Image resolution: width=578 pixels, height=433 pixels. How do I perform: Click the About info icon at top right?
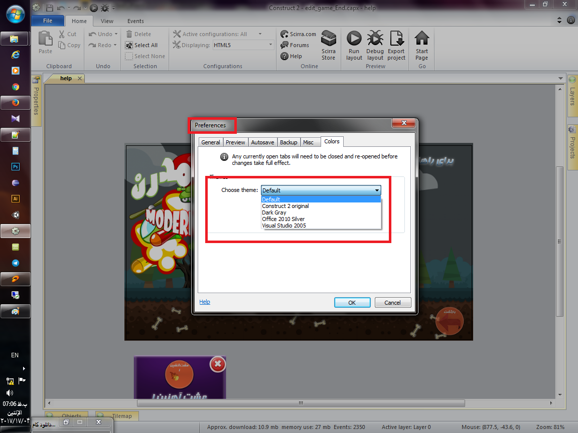coord(570,20)
